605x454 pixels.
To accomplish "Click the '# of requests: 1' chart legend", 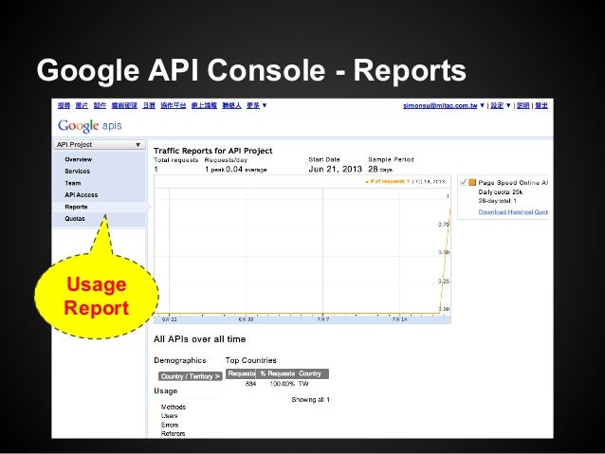I will pyautogui.click(x=387, y=181).
